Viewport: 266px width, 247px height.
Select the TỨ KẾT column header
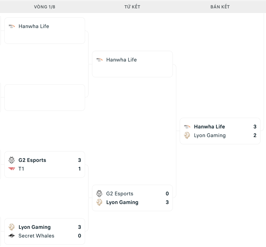click(132, 7)
